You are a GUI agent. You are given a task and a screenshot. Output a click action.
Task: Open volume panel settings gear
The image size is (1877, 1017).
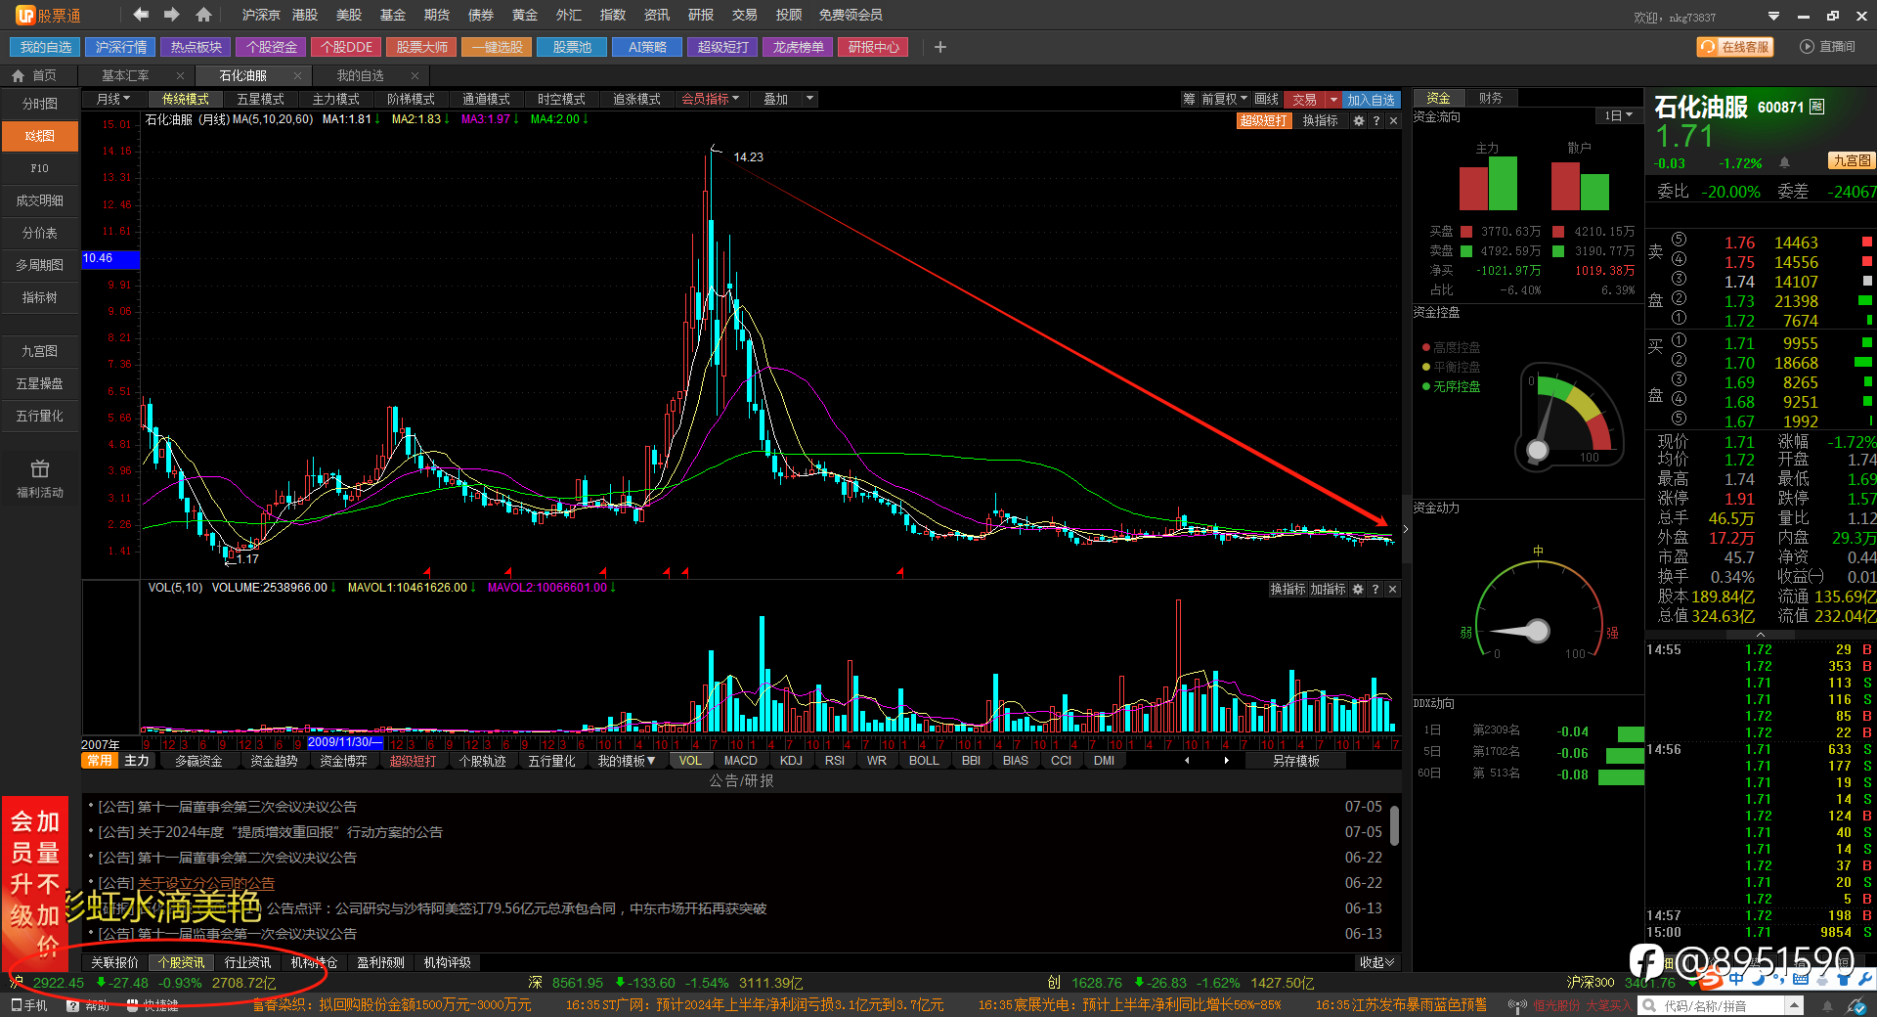pos(1358,589)
